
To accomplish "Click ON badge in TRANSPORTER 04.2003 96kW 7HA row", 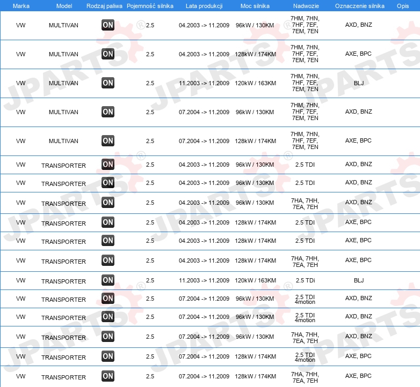I will tap(108, 202).
